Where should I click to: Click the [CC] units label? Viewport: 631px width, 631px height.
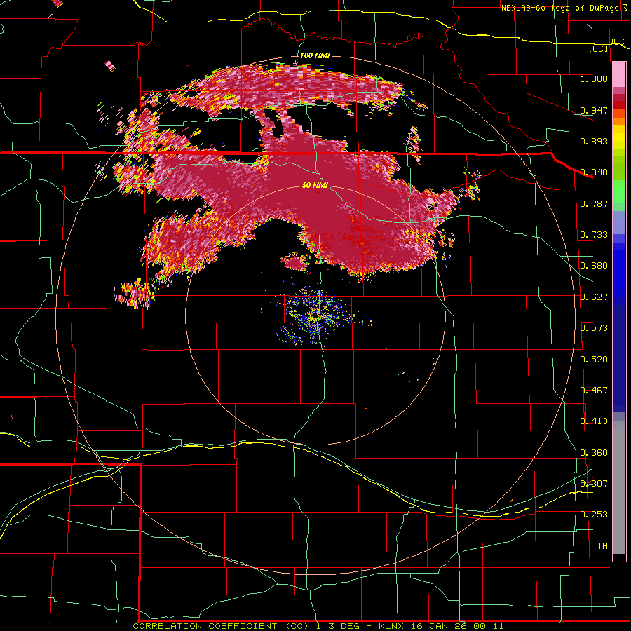coord(599,48)
